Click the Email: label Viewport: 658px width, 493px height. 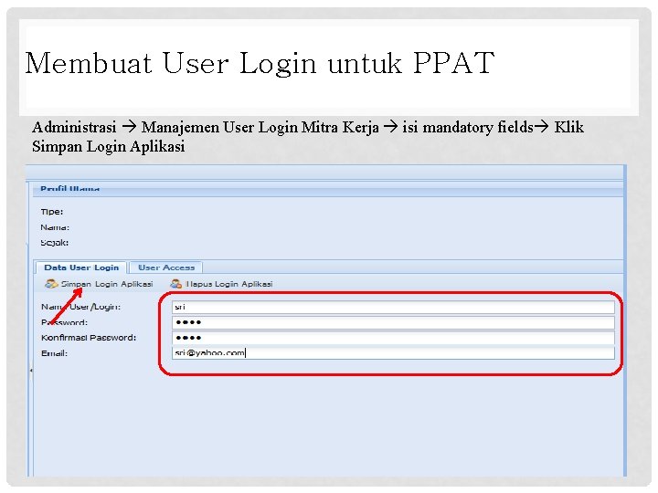[x=54, y=353]
